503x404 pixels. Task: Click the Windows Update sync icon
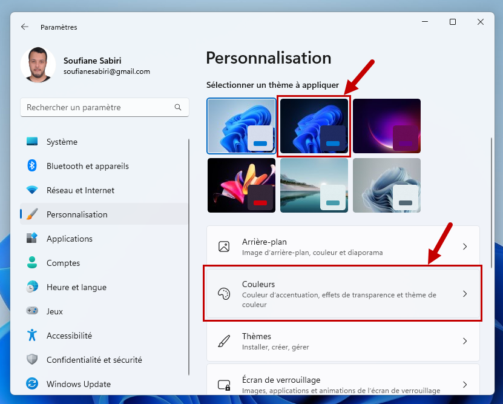point(32,383)
